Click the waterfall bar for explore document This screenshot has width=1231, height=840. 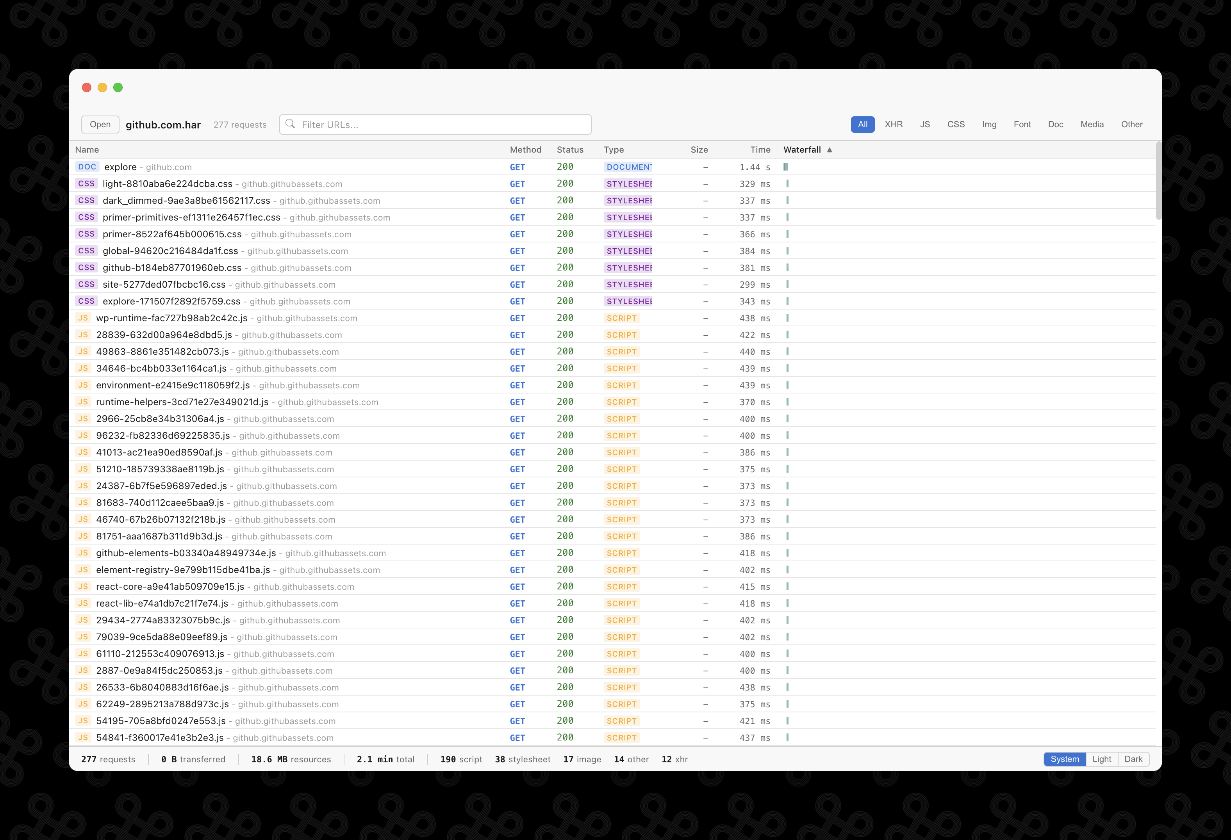(x=786, y=166)
